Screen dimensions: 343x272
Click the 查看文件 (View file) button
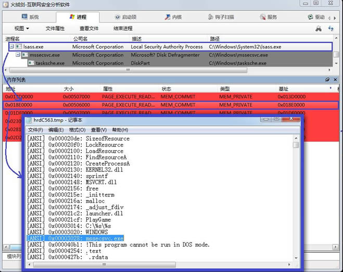tap(89, 29)
